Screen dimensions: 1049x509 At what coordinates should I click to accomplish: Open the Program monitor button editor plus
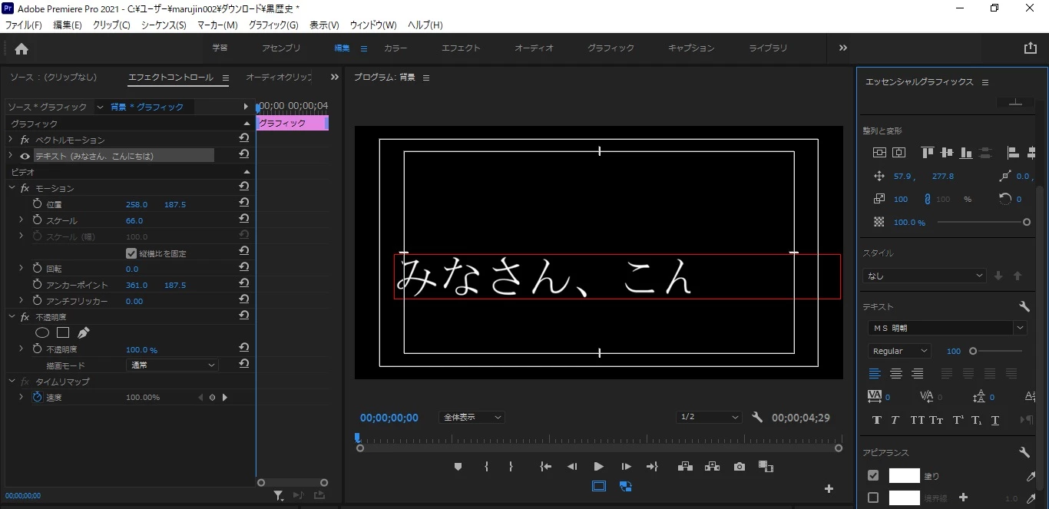coord(829,488)
